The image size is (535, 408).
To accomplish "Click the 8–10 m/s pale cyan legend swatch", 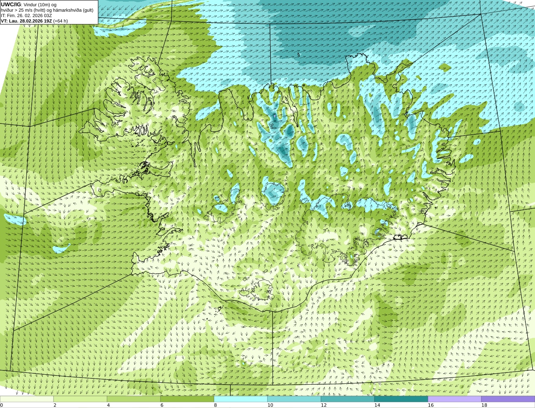I will pos(241,399).
